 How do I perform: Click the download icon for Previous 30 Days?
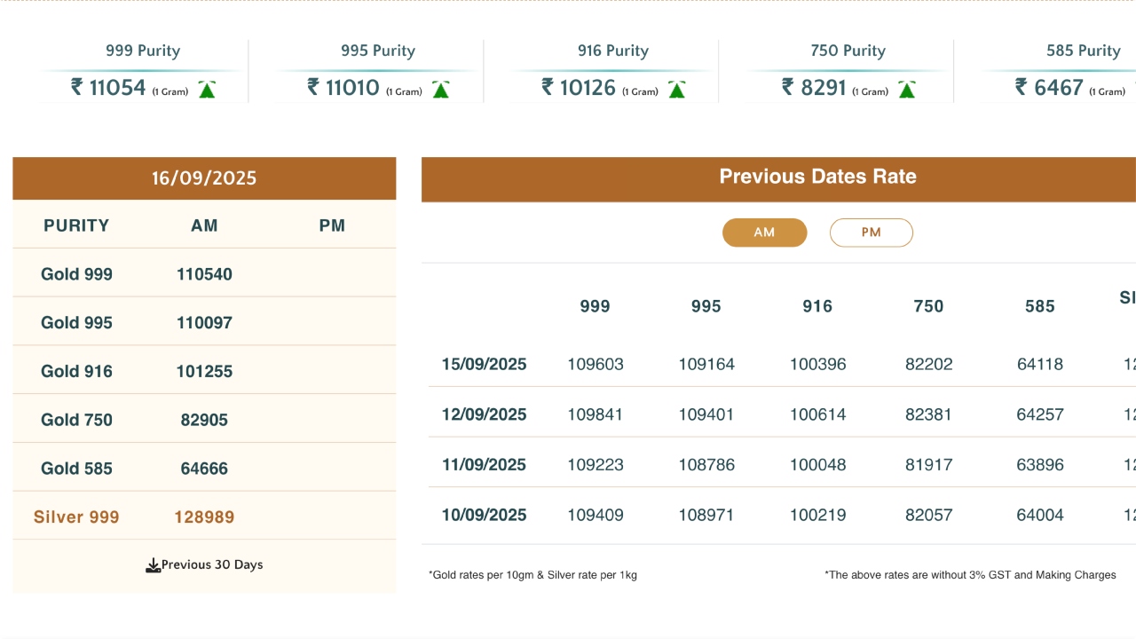click(153, 565)
